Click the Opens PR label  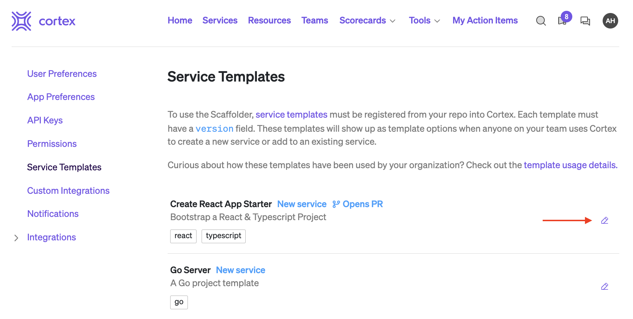[363, 204]
